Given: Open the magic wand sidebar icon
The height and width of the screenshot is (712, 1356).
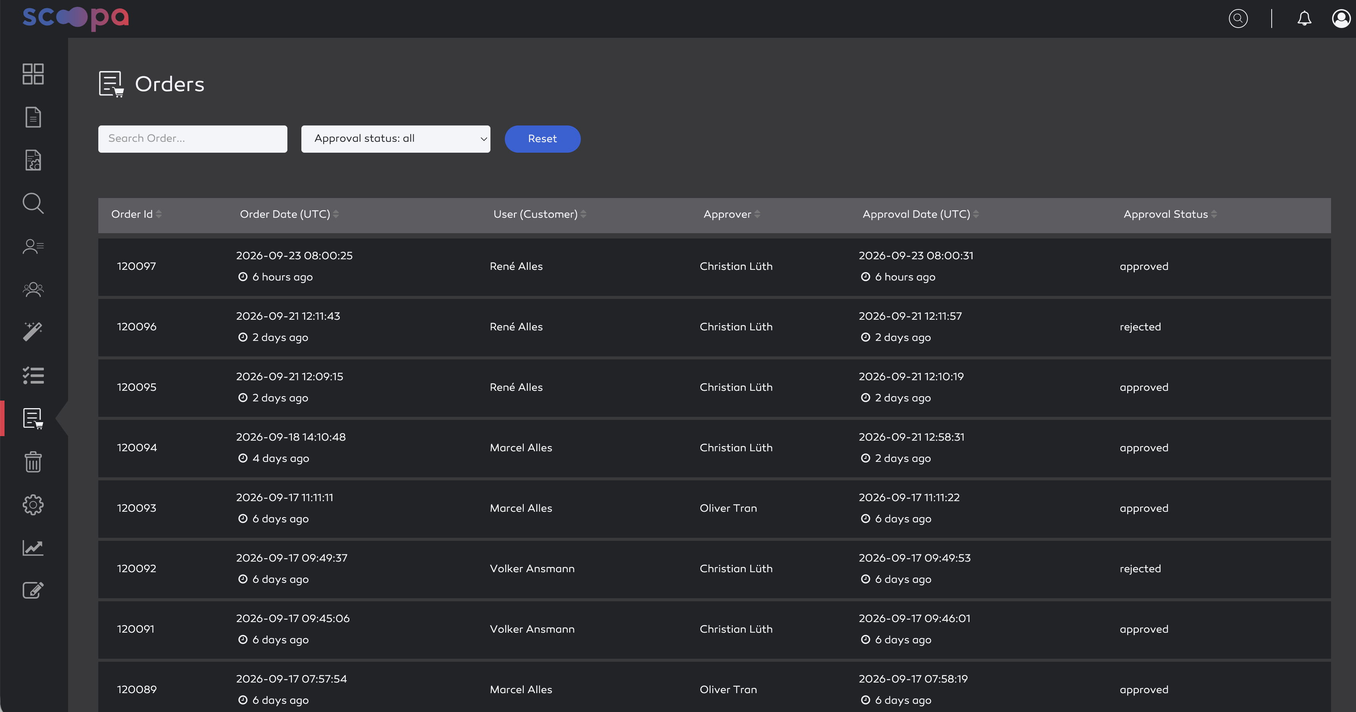Looking at the screenshot, I should point(33,331).
